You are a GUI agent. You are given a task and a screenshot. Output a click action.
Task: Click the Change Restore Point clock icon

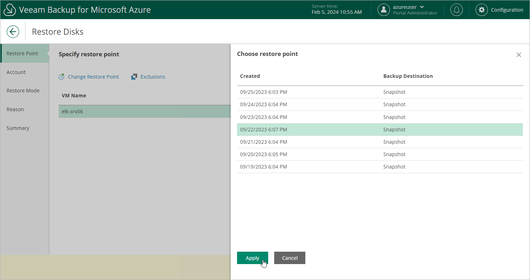pos(62,77)
